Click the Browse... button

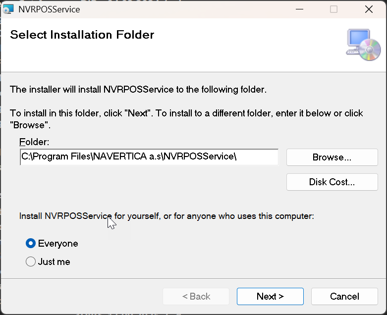pyautogui.click(x=332, y=157)
